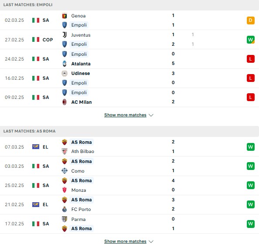Image resolution: width=259 pixels, height=248 pixels.
Task: Select the 21.02.25 Europa League flag icon
Action: pos(36,204)
